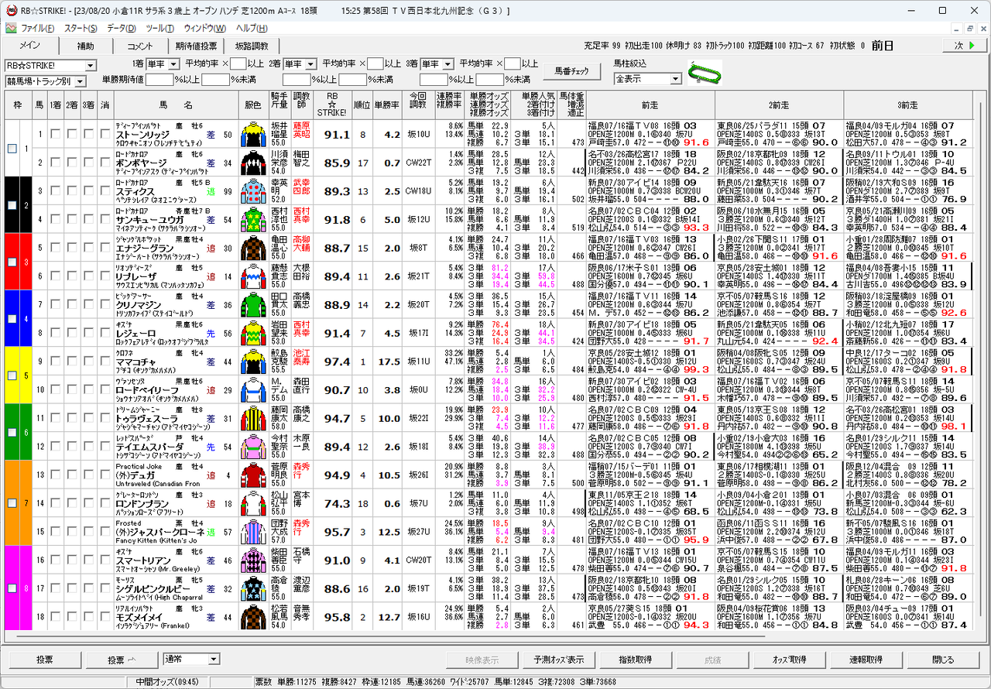This screenshot has width=991, height=689.
Task: Click the 次 next race button
Action: coord(965,46)
